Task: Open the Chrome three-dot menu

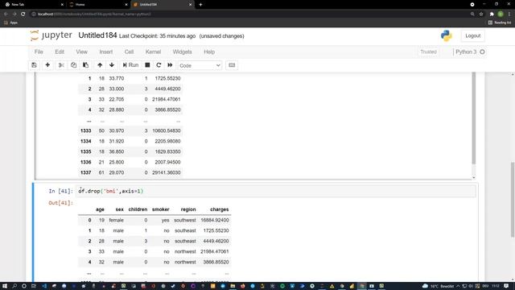Action: [509, 14]
